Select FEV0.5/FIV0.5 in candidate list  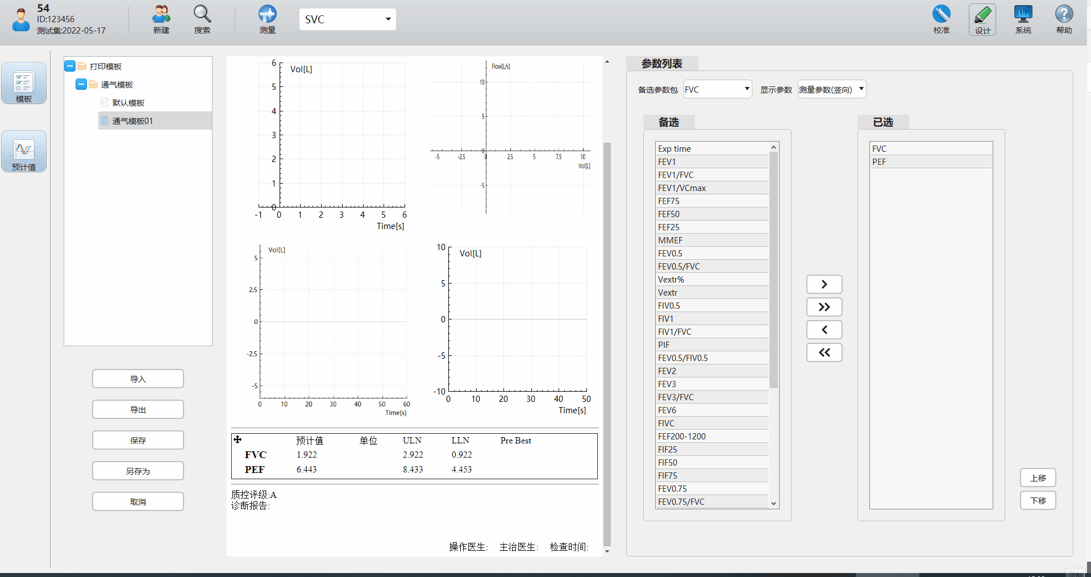[x=713, y=358]
